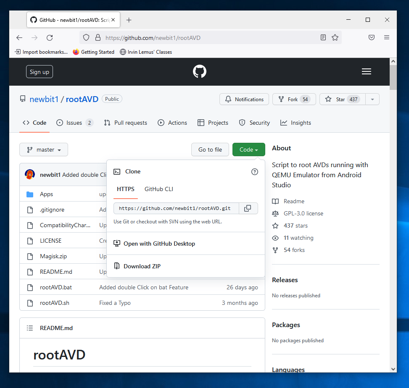The image size is (409, 388).
Task: Open the Pocket save icon
Action: pyautogui.click(x=372, y=37)
